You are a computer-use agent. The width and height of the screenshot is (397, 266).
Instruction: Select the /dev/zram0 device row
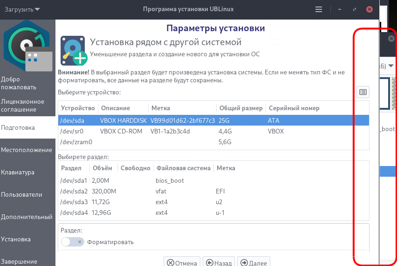click(x=213, y=142)
